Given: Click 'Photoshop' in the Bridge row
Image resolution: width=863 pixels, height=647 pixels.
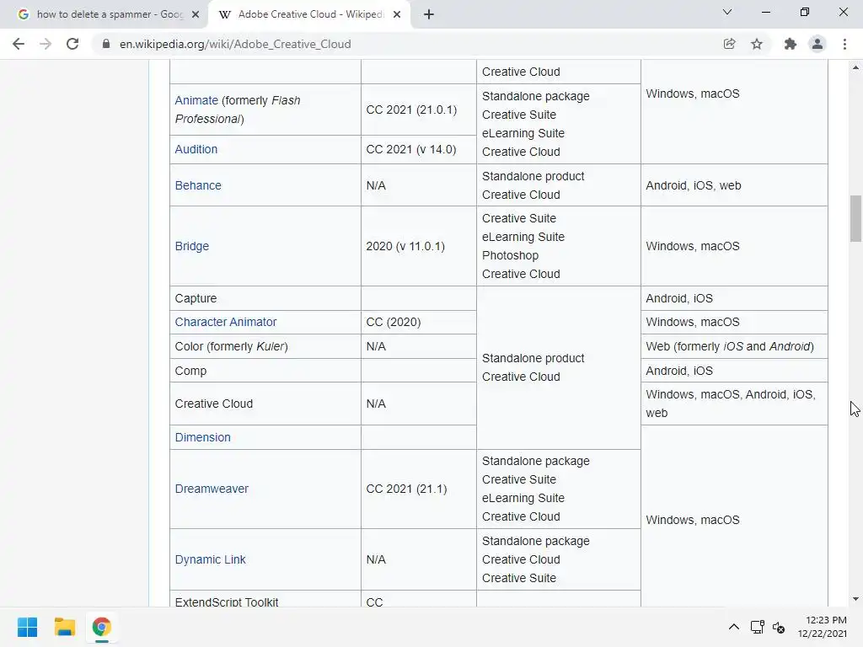Looking at the screenshot, I should pos(510,255).
